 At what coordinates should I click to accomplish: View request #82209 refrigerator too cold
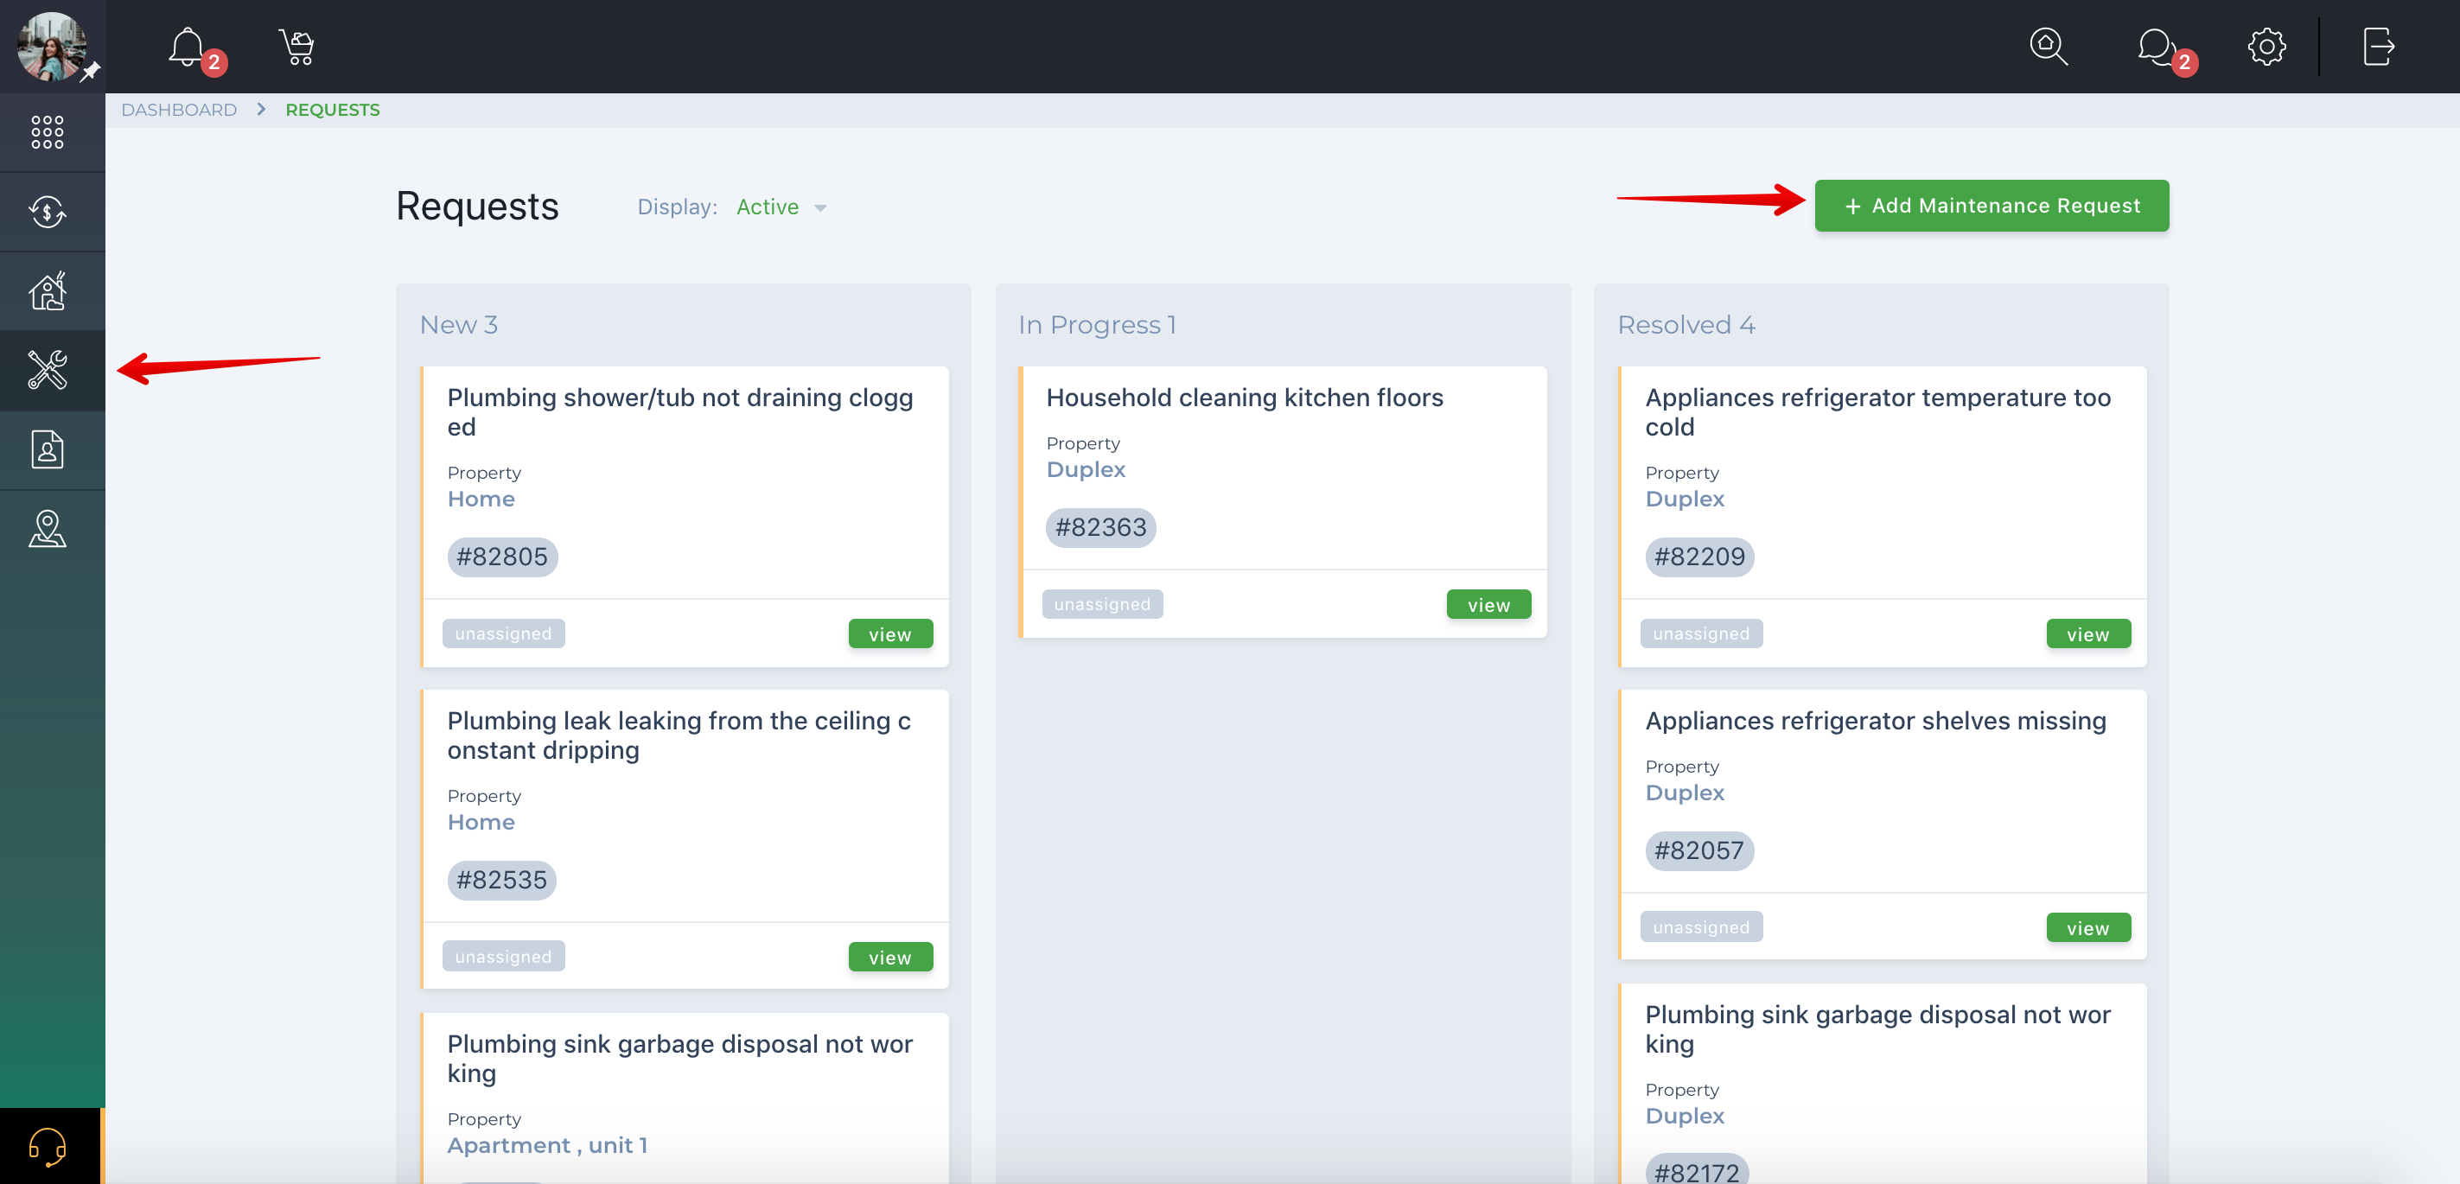pos(2087,634)
